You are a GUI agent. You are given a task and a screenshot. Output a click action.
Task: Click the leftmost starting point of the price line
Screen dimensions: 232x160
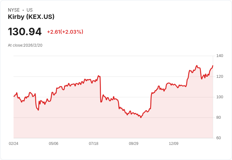point(14,96)
